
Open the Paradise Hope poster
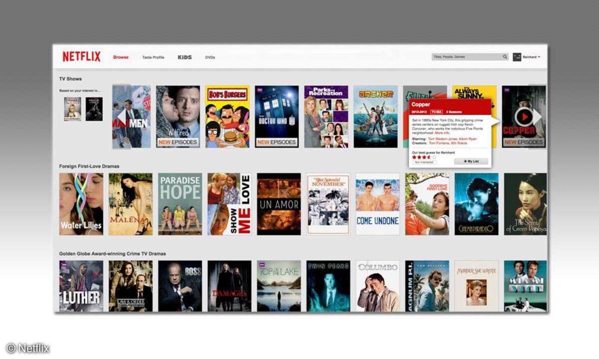tap(180, 204)
